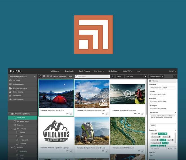Click the flag icon on Backpack Women Silver card
Image resolution: width=186 pixels, height=160 pixels.
tap(103, 151)
